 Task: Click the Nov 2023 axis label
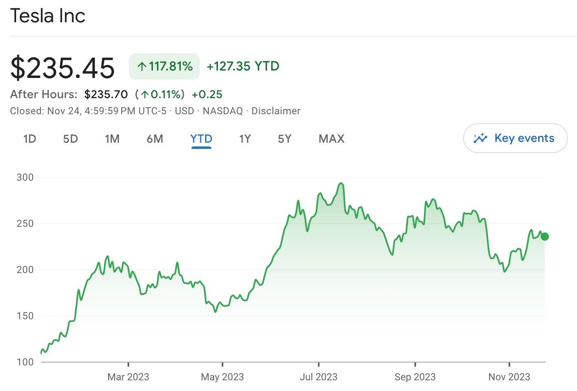509,377
